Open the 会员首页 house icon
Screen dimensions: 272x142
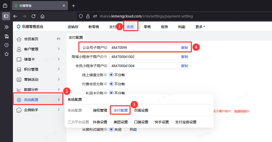19,39
